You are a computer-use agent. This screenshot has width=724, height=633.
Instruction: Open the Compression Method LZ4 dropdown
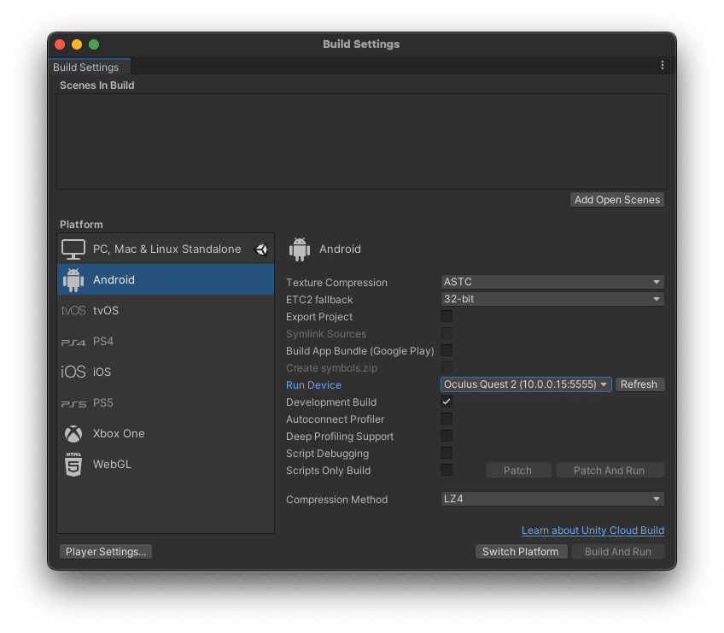(552, 499)
